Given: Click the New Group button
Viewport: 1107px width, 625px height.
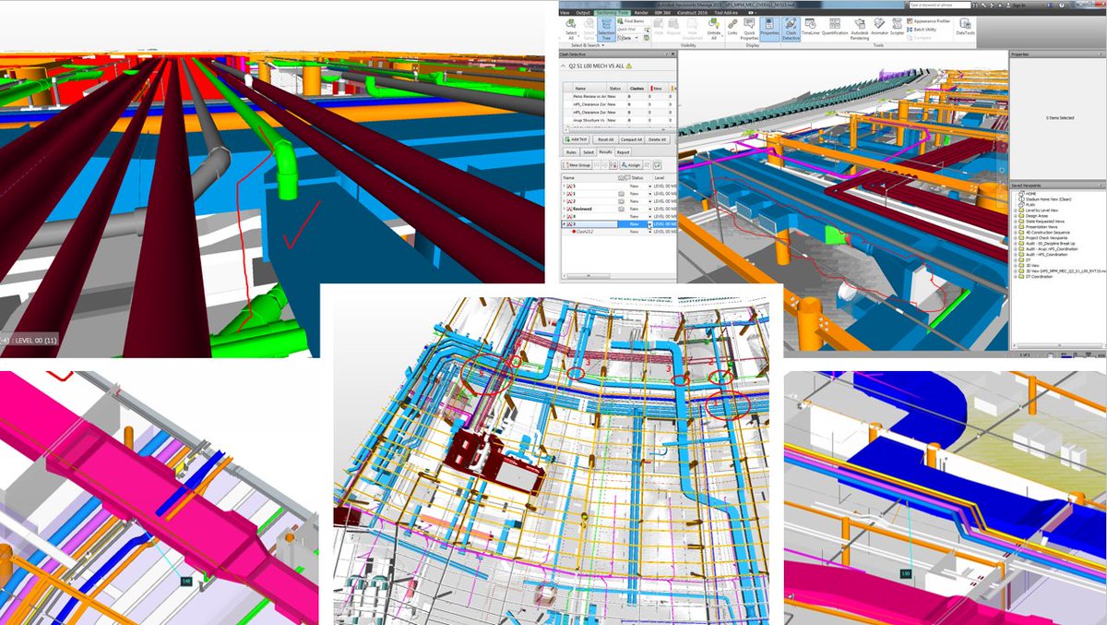Looking at the screenshot, I should click(577, 165).
